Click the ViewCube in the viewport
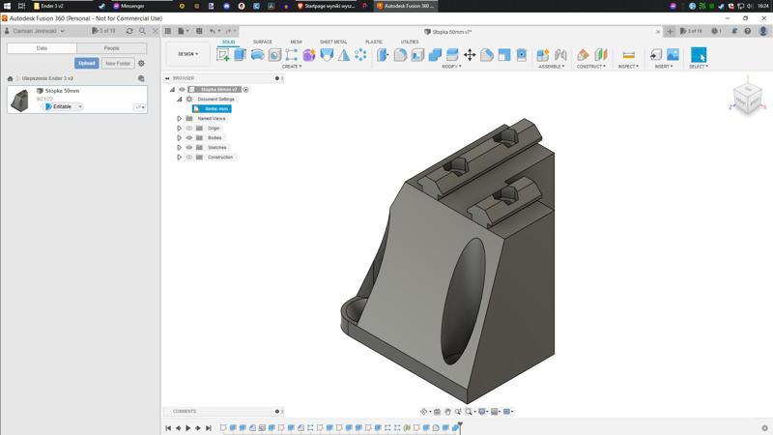This screenshot has width=773, height=435. (748, 99)
